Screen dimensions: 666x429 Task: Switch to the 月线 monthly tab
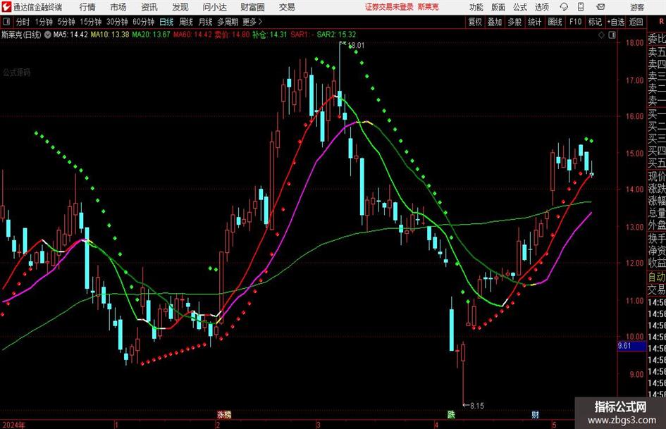(x=206, y=22)
